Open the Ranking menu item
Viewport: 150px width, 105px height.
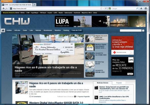(x=66, y=30)
